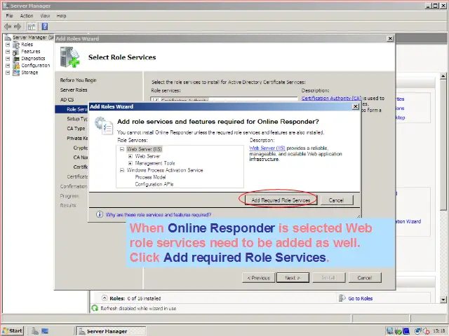The width and height of the screenshot is (449, 336).
Task: Click the Storage node icon in tree
Action: [16, 73]
